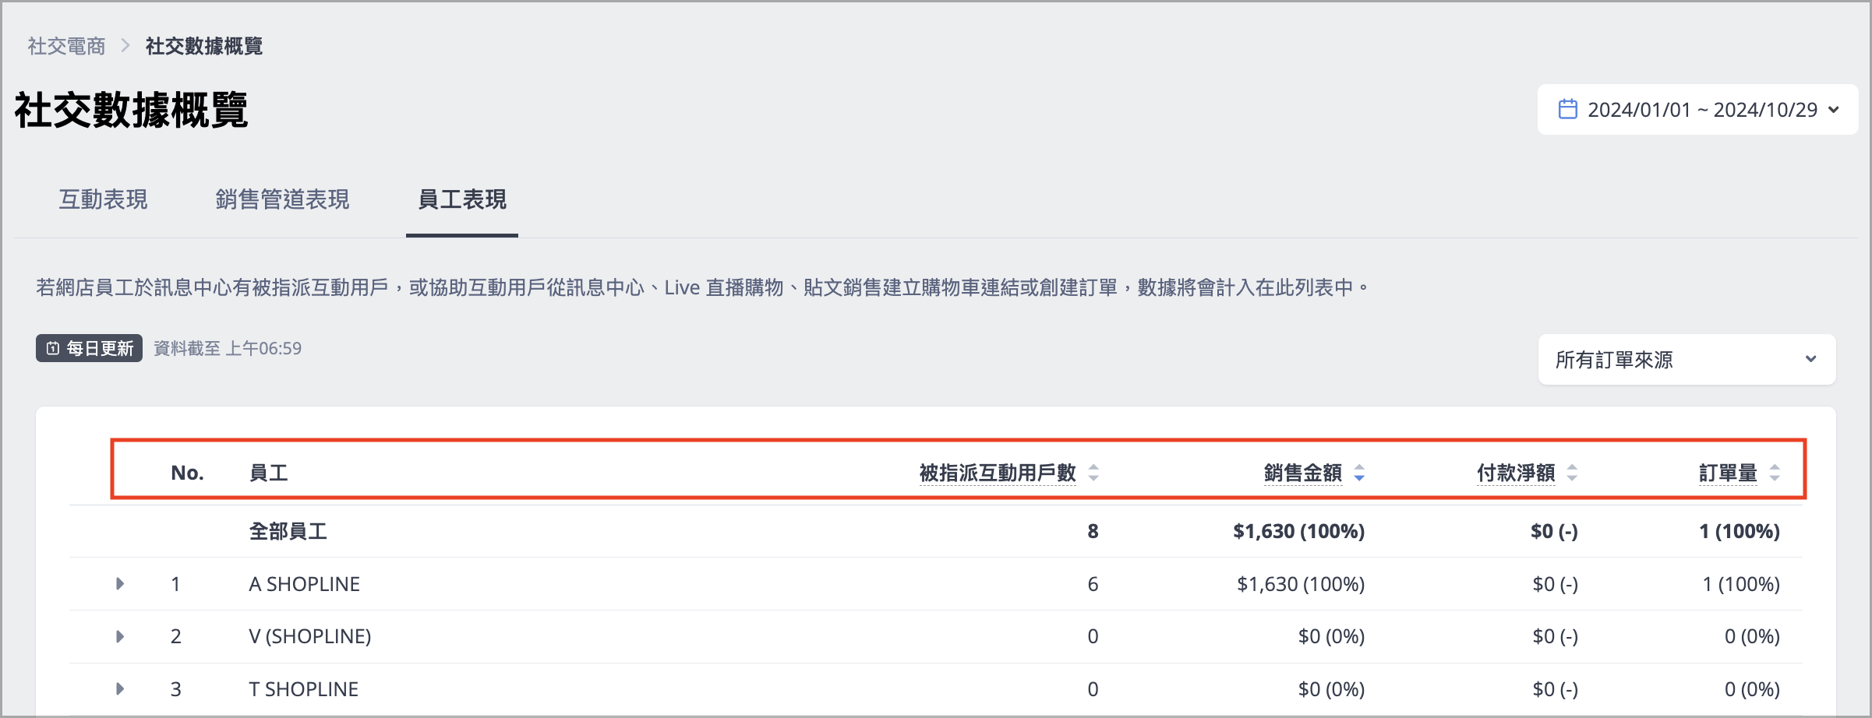Click the 訂單量 column header label

1728,473
